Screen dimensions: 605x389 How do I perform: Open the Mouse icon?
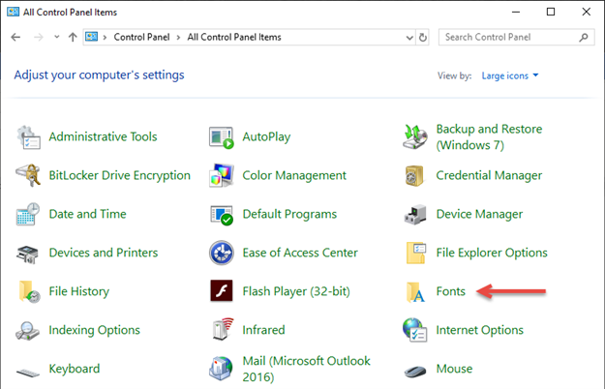pyautogui.click(x=415, y=371)
